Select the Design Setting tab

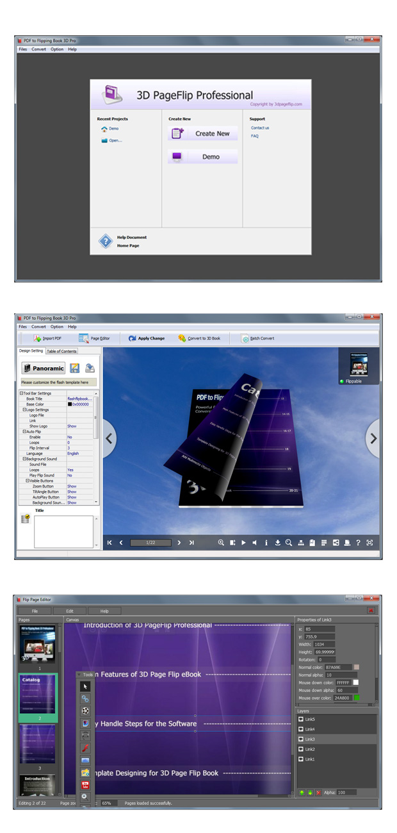click(x=31, y=351)
